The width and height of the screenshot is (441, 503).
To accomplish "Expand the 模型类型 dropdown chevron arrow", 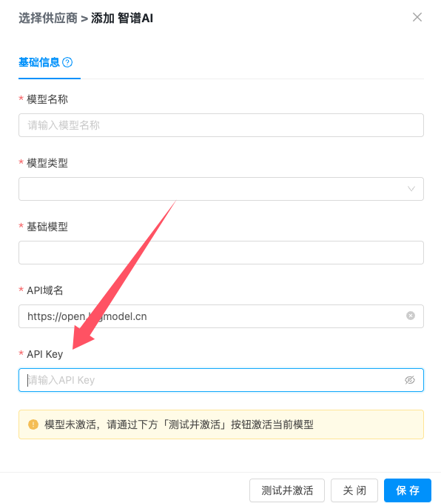I will click(x=411, y=189).
